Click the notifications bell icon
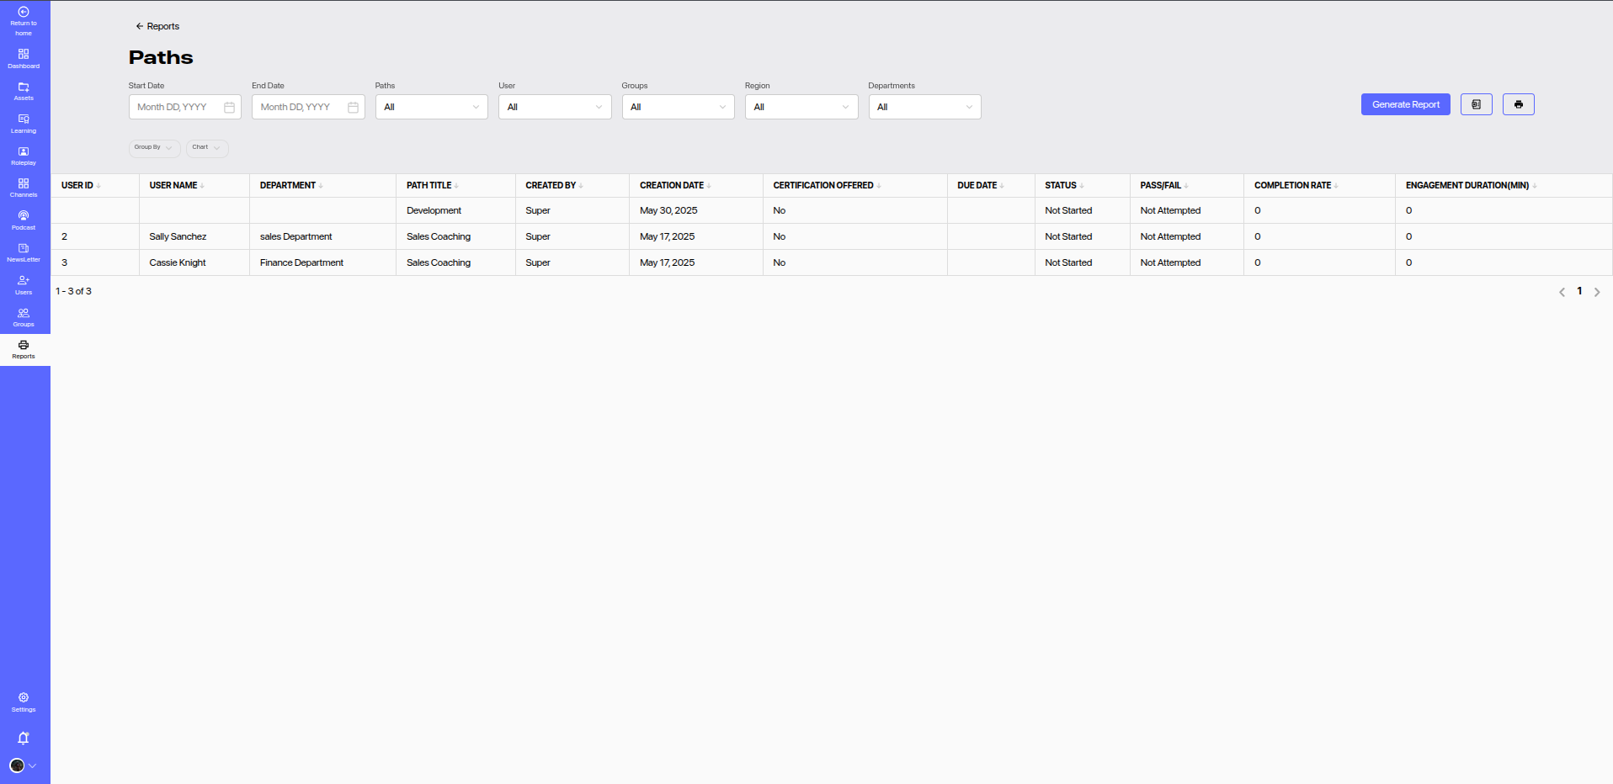This screenshot has width=1613, height=784. pyautogui.click(x=24, y=738)
